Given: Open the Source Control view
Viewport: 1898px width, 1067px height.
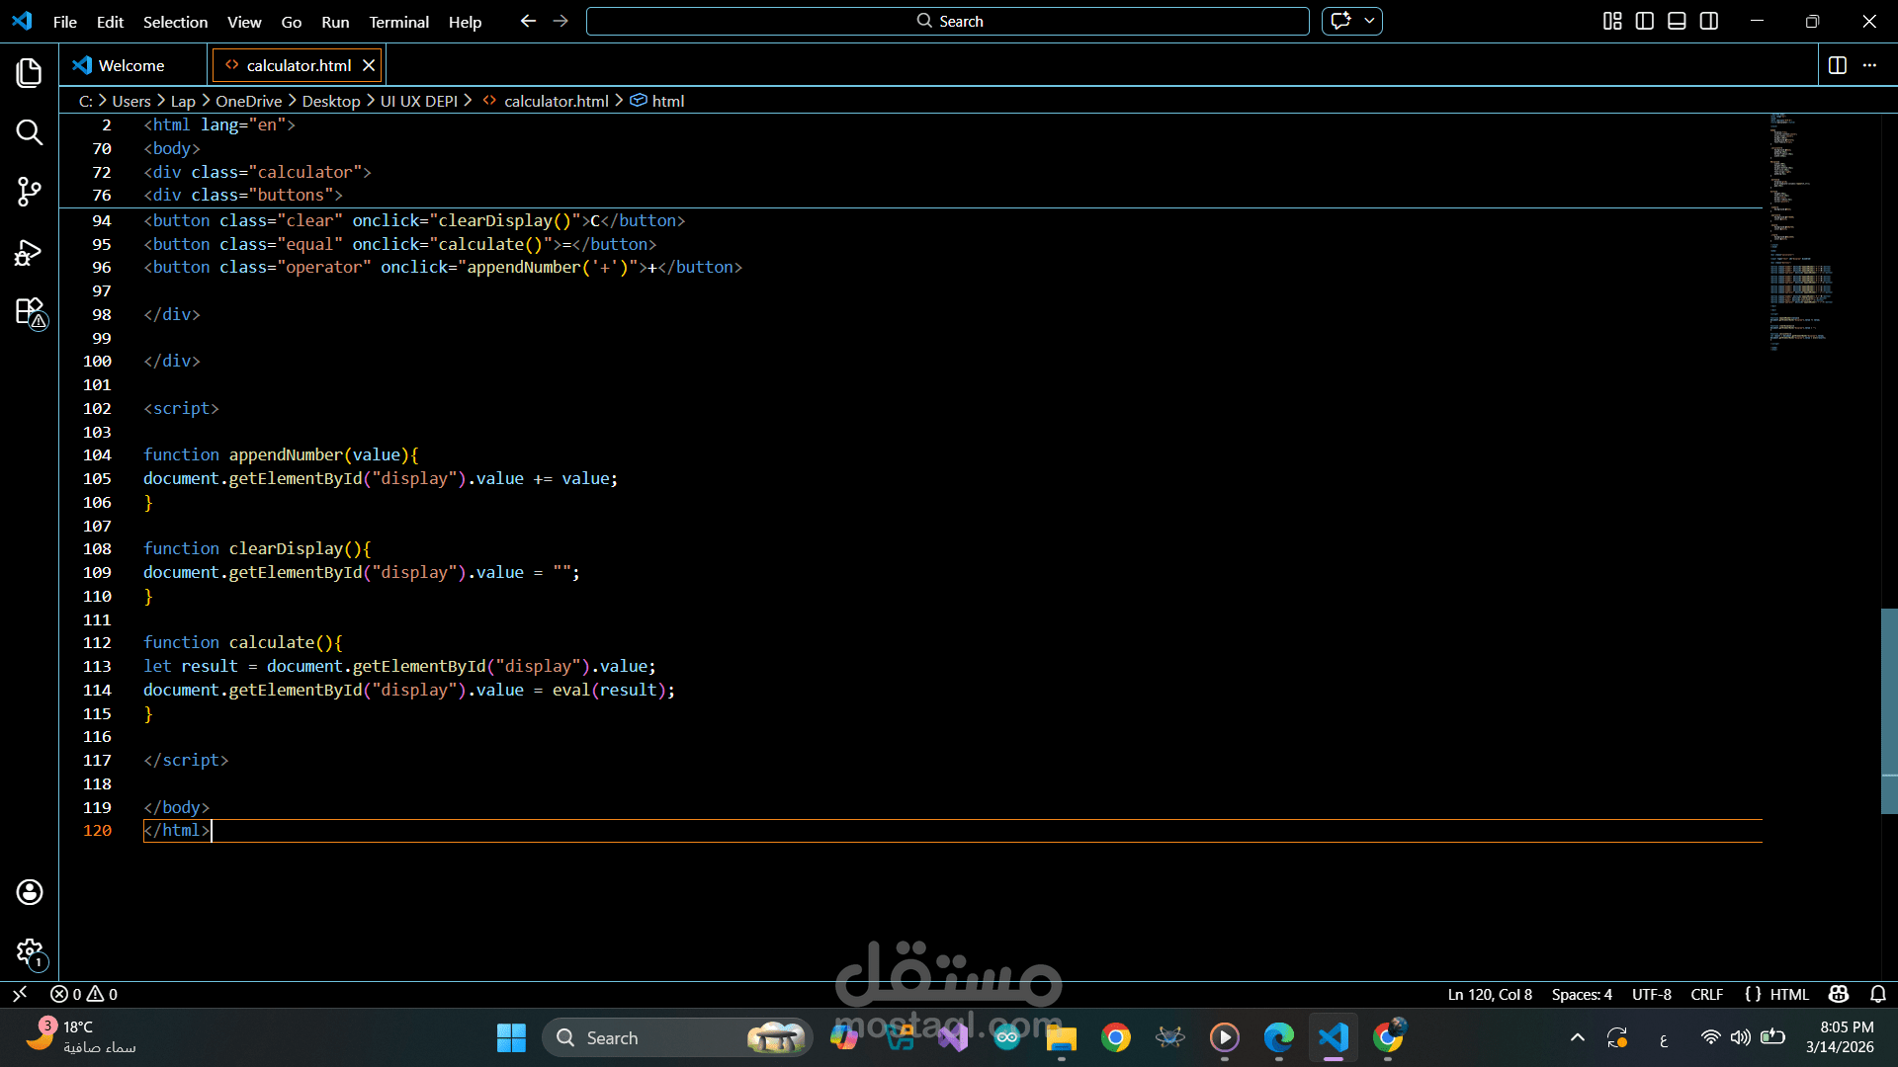Looking at the screenshot, I should pos(29,192).
